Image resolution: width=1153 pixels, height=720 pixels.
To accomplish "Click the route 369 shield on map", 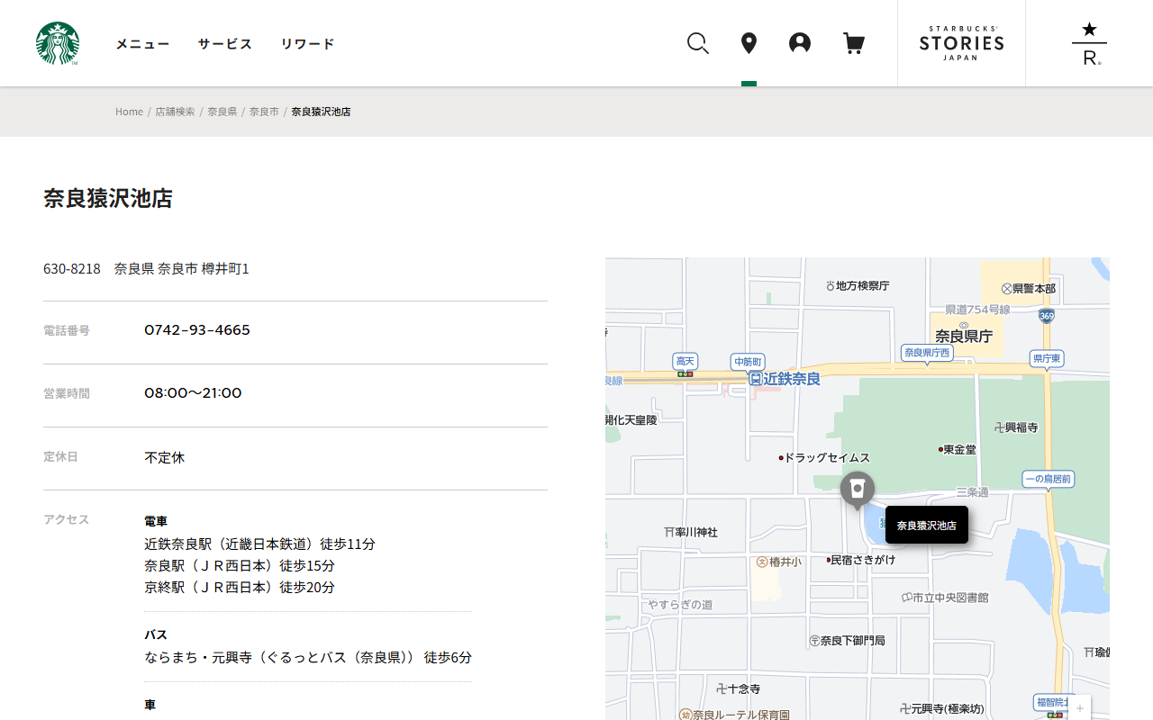I will (1046, 316).
